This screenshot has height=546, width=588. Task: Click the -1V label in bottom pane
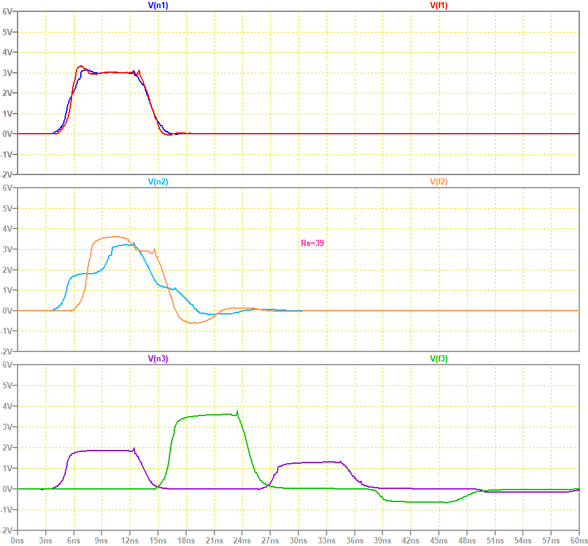tap(8, 509)
